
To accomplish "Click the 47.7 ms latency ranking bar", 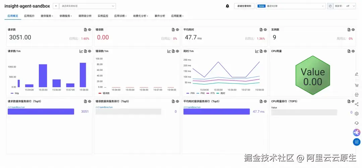I will 217,112.
